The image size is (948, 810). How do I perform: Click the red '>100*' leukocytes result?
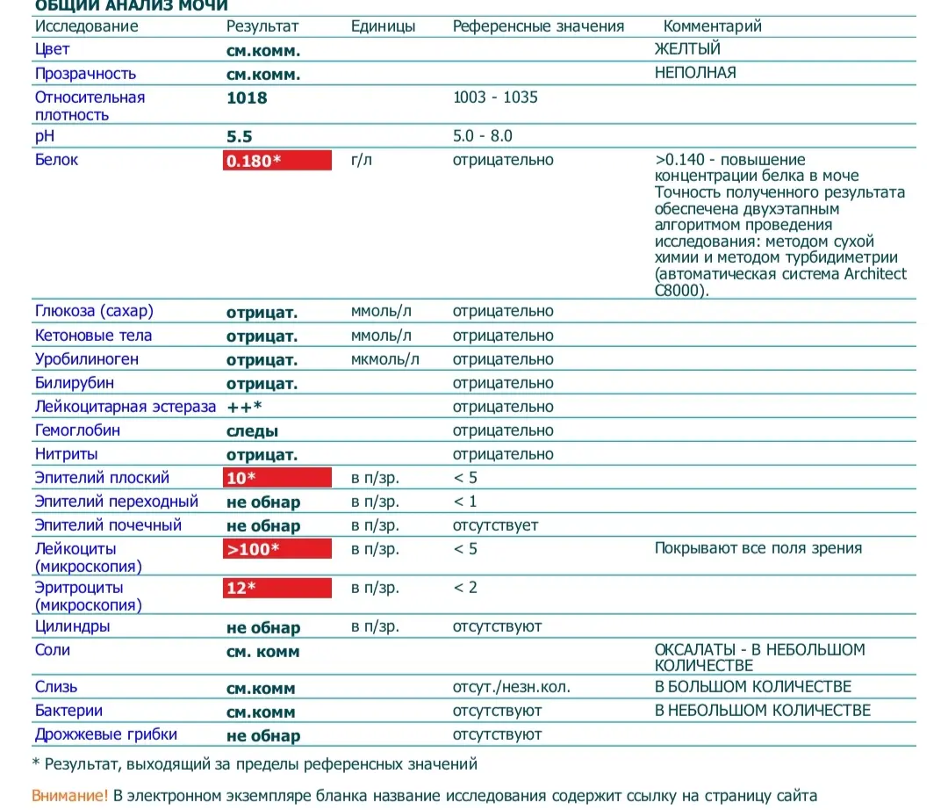(x=276, y=549)
